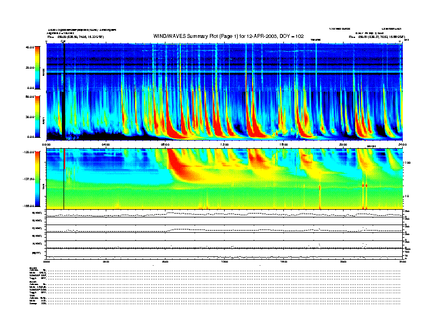This screenshot has width=434, height=336.
Task: Click the red vertical spike in TNR panel near 18:30
Action: click(x=320, y=197)
